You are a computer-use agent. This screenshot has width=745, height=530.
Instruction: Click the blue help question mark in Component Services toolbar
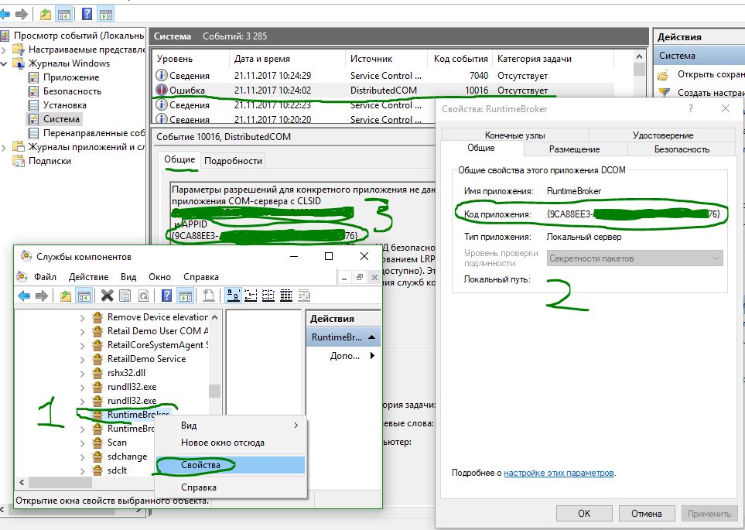point(167,296)
